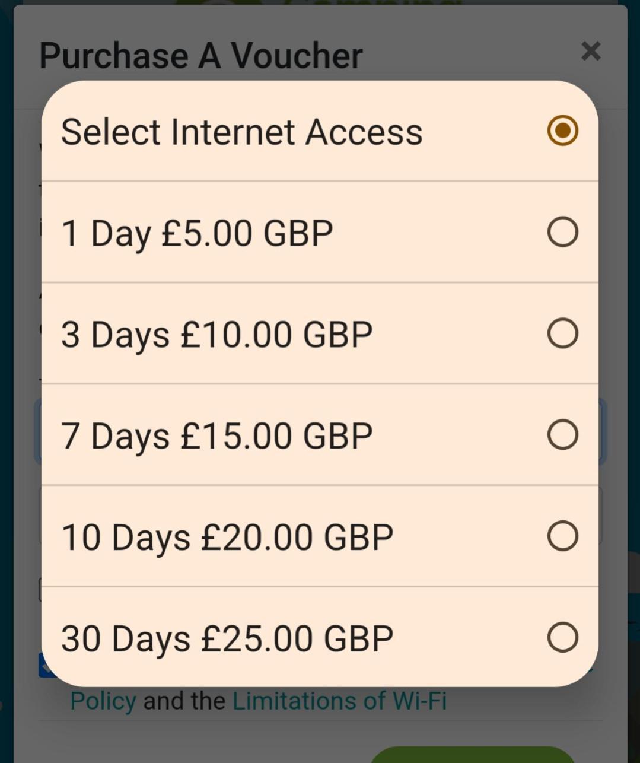The width and height of the screenshot is (640, 763).
Task: Click the green button at the bottom
Action: [x=473, y=754]
